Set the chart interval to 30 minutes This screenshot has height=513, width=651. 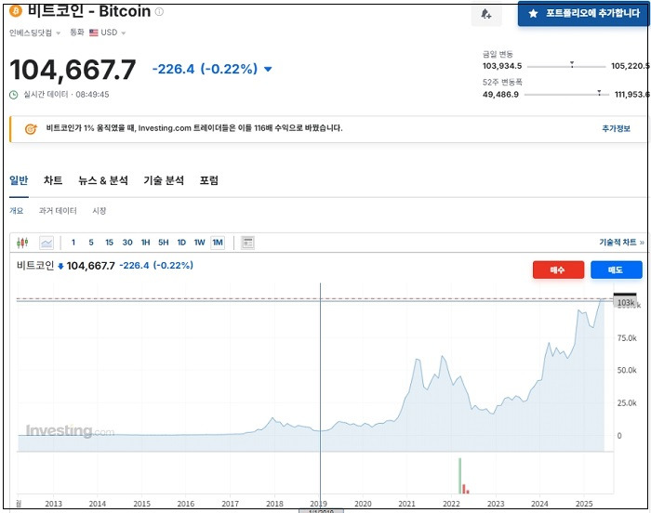[x=127, y=243]
